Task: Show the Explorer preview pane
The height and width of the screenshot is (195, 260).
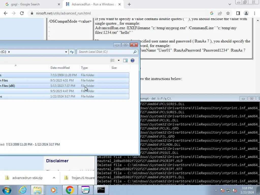Action: [125, 60]
